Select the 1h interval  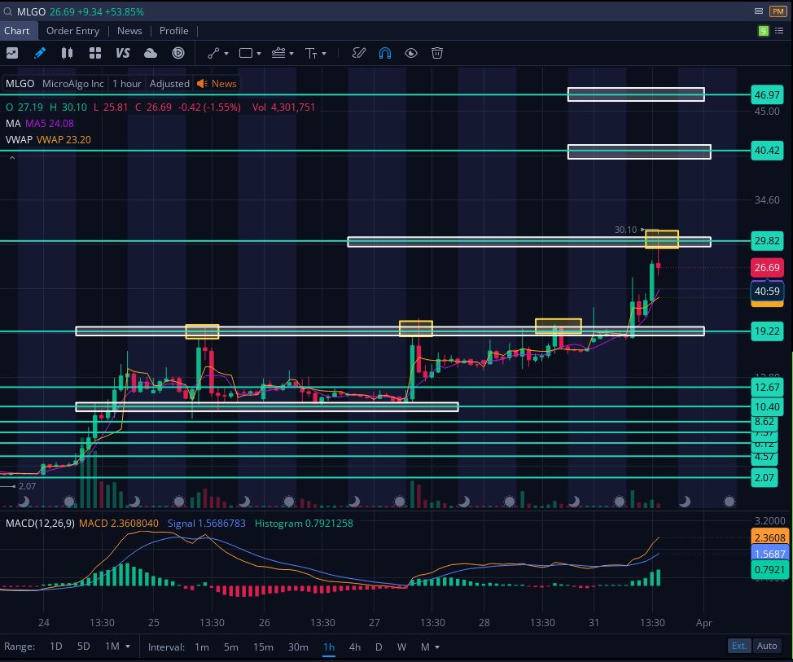click(x=329, y=647)
